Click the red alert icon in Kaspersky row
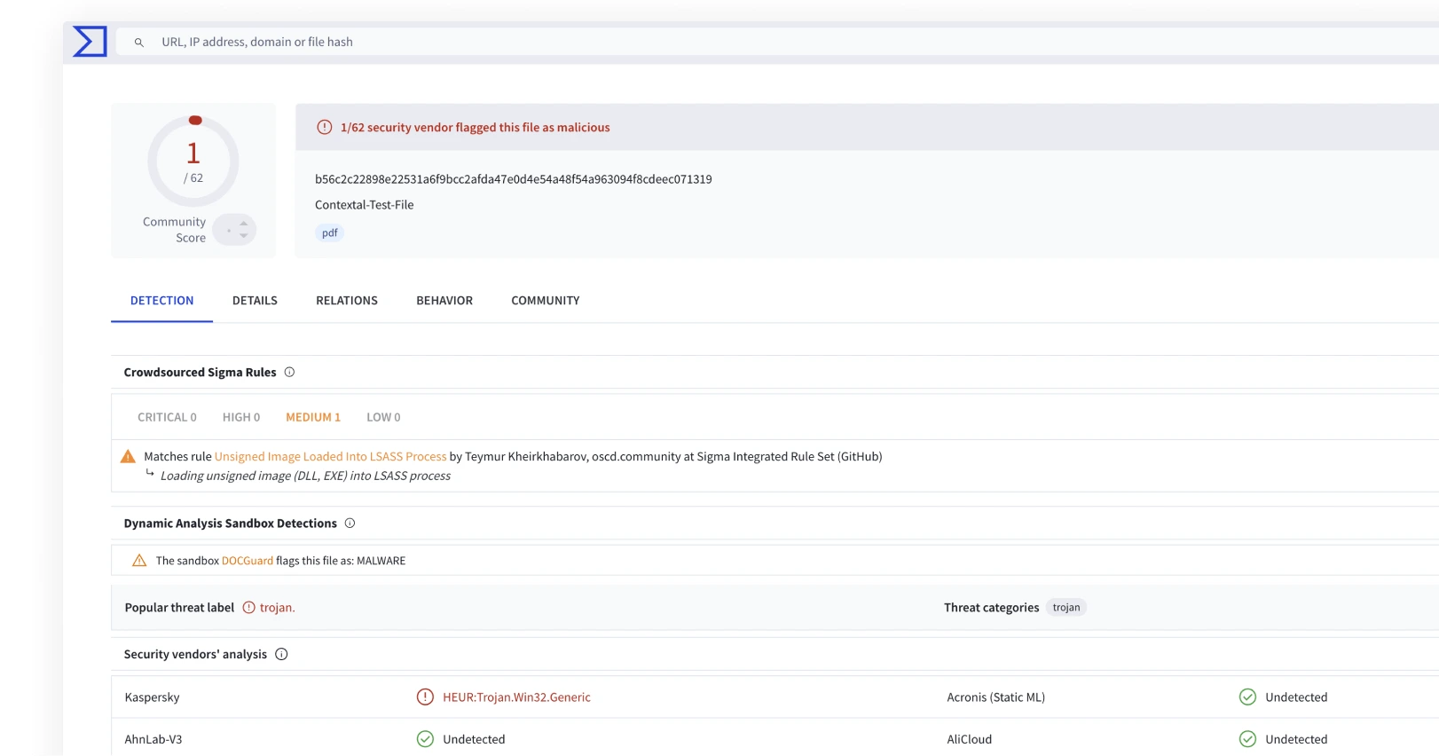 coord(425,697)
